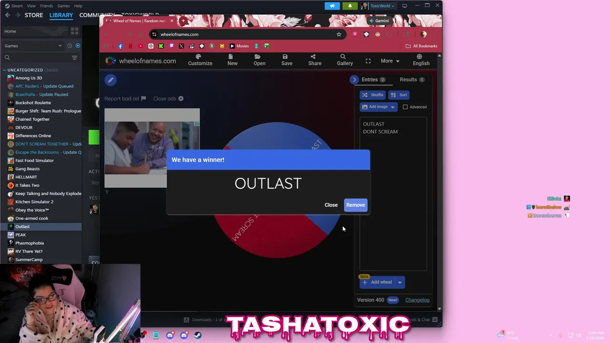Enable the Advanced checkbox
This screenshot has height=343, width=610.
point(405,107)
